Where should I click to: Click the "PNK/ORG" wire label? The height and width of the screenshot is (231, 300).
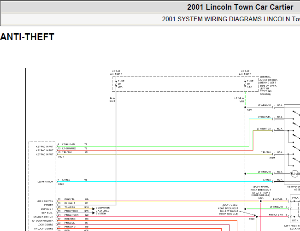(x=70, y=227)
